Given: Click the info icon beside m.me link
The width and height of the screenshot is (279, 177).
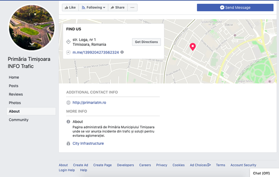Looking at the screenshot, I should (122, 52).
